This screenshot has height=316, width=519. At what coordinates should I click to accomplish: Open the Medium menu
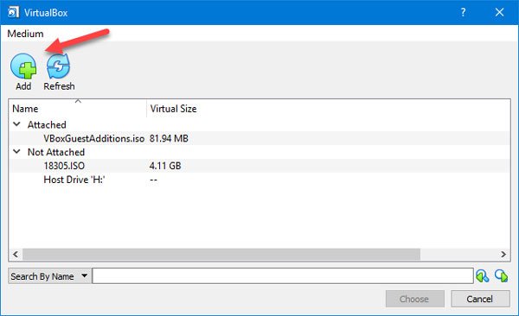(x=25, y=34)
